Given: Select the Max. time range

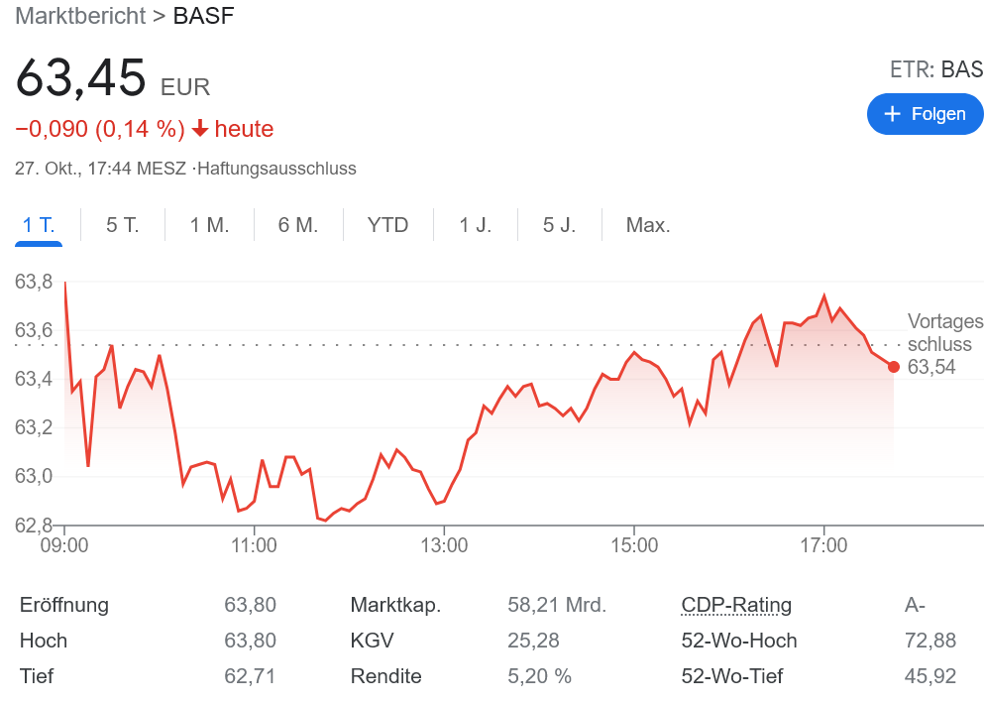Looking at the screenshot, I should (647, 225).
